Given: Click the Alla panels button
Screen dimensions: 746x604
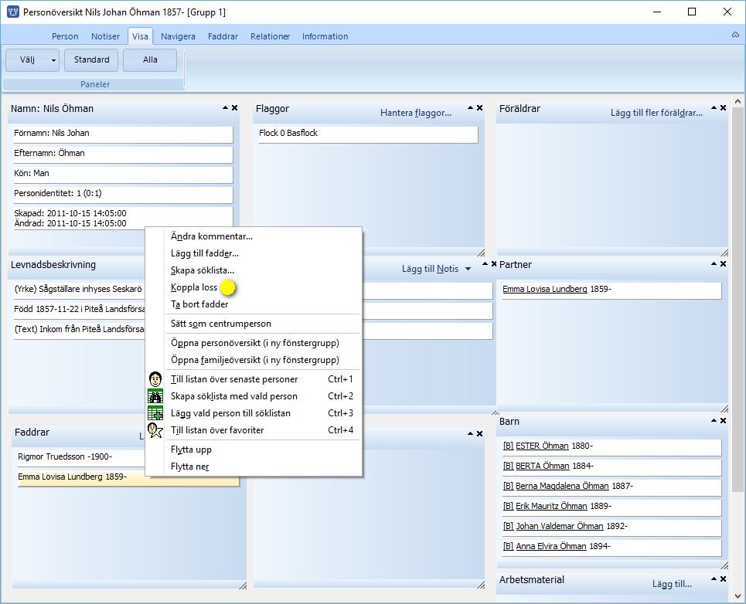Looking at the screenshot, I should 150,60.
